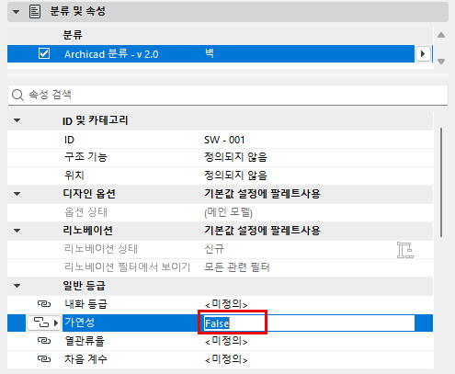The image size is (455, 374).
Task: Click the link icon beside 차음 계수
Action: point(44,359)
